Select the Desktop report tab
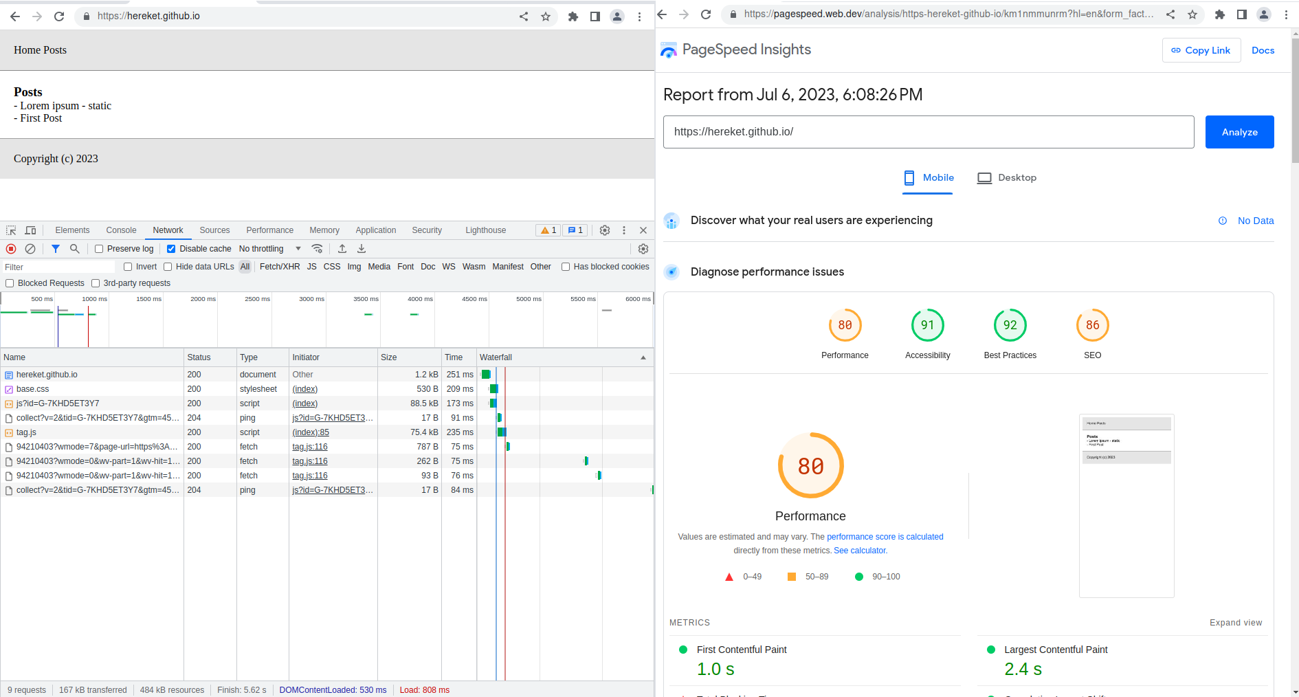Image resolution: width=1299 pixels, height=697 pixels. [1007, 178]
